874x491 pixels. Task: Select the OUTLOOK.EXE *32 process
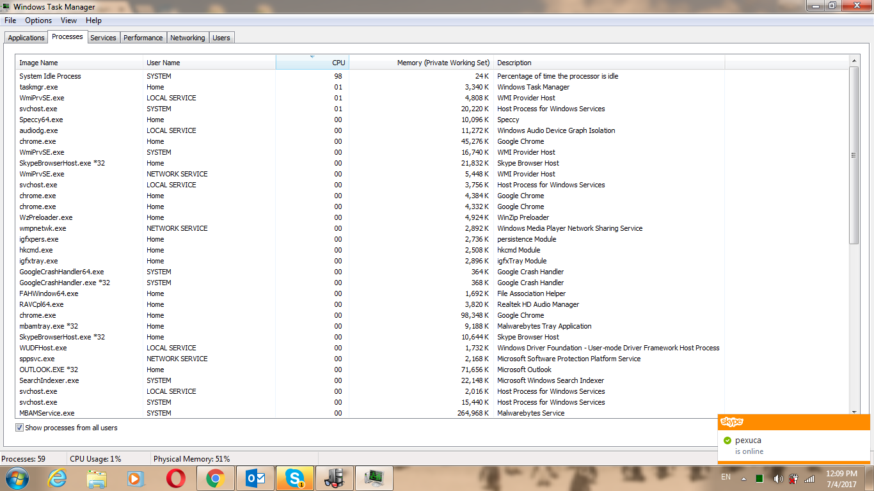tap(432, 370)
